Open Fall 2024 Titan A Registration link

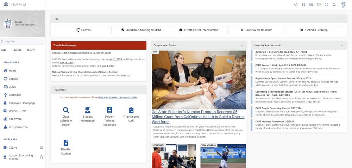coord(81,53)
